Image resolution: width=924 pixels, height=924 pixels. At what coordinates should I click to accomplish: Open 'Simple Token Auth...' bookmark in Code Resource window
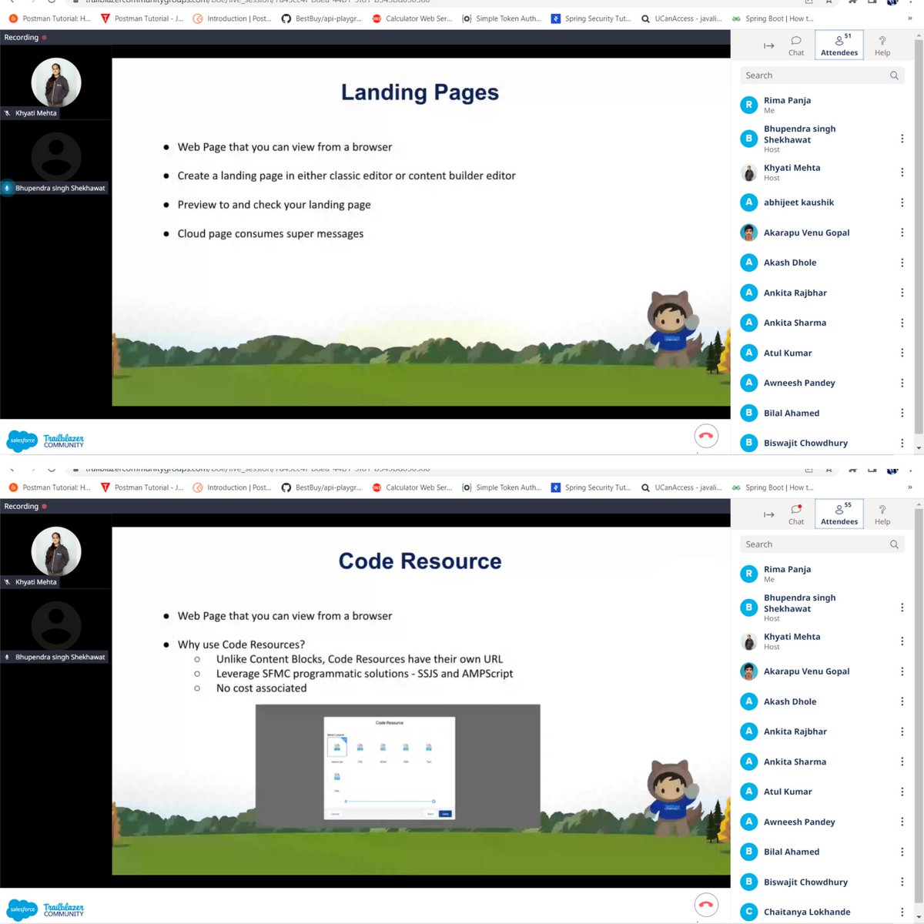click(x=502, y=487)
